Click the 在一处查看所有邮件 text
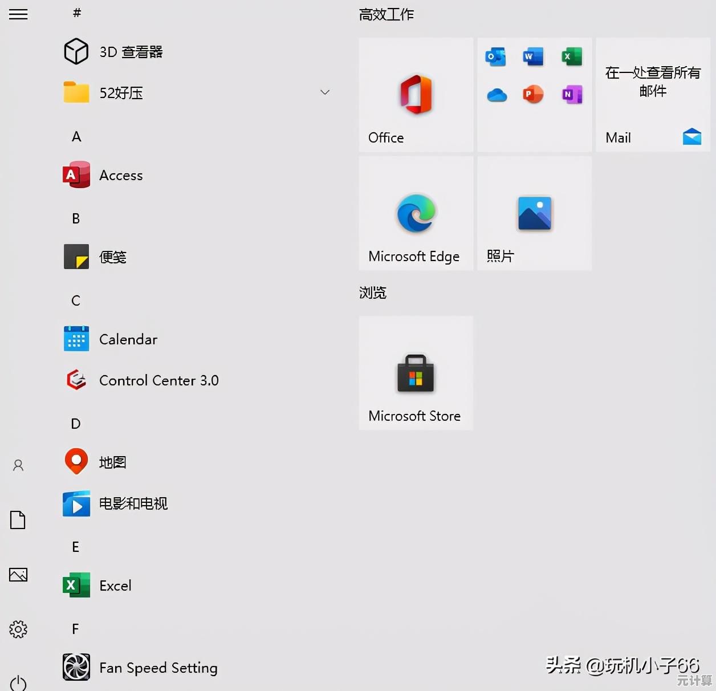 (653, 81)
